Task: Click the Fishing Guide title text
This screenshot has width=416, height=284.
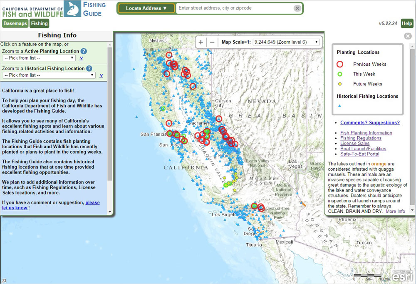Action: 94,9
